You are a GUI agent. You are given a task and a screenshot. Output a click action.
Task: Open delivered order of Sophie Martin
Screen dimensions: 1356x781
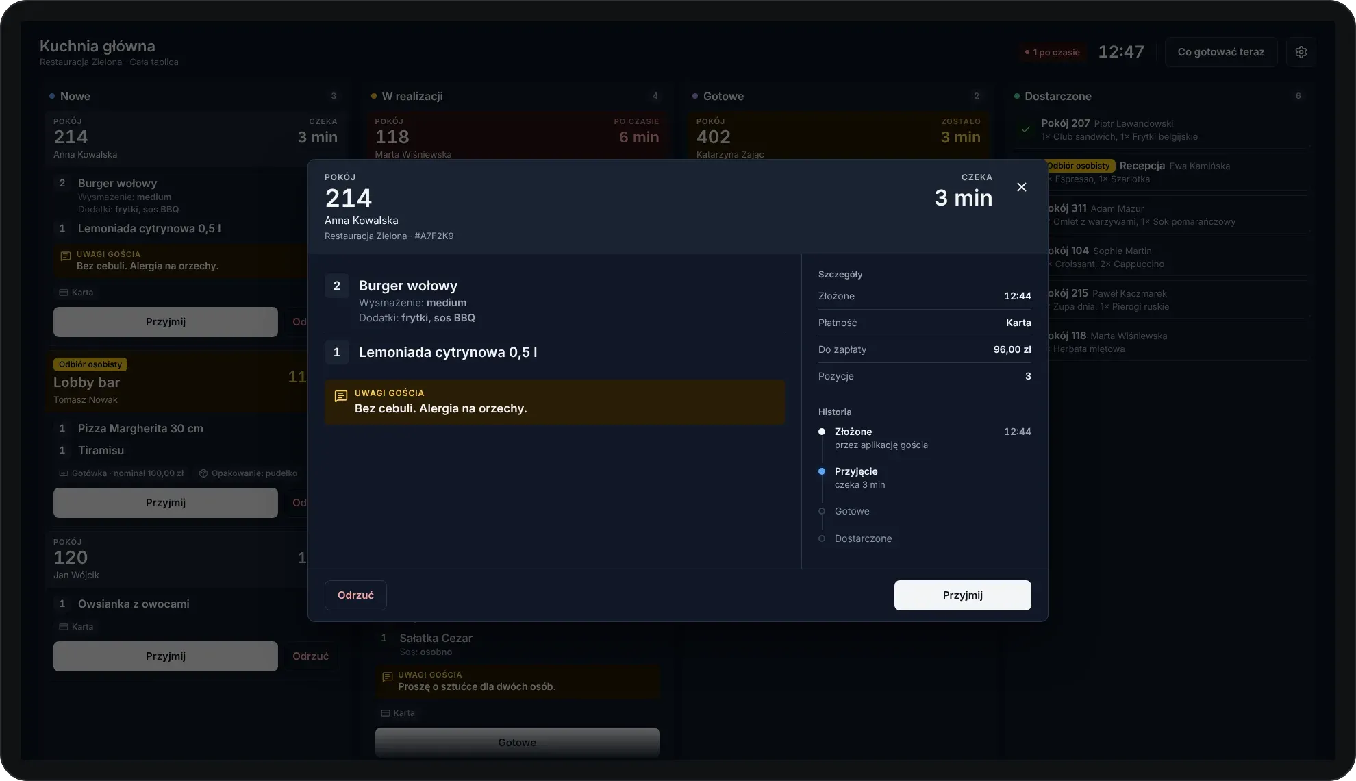click(x=1178, y=257)
